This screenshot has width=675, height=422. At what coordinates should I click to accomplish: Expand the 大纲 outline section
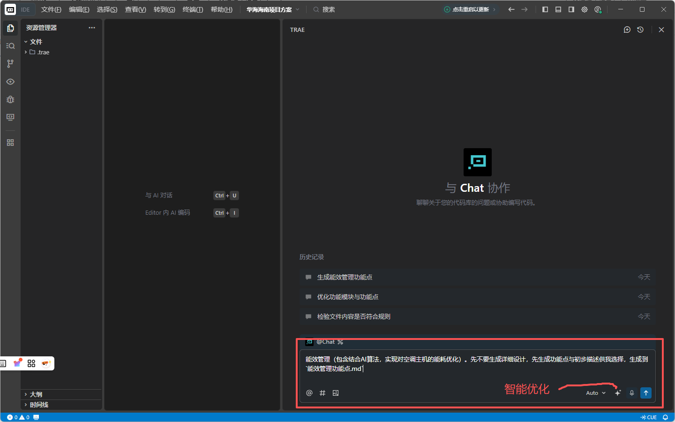[x=36, y=394]
